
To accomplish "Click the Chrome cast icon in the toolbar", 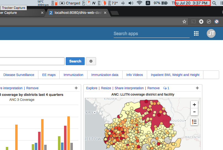I will 194,22.
